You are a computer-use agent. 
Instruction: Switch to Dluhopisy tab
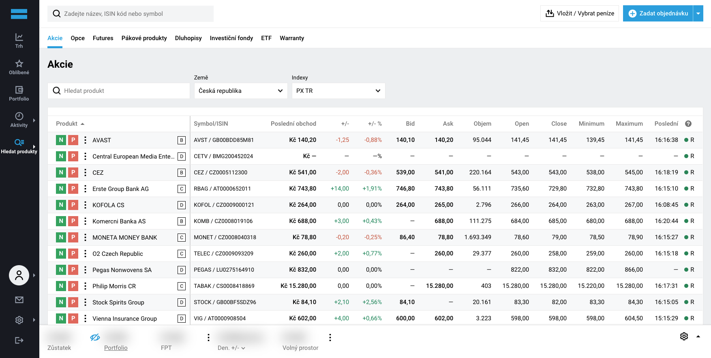tap(188, 38)
